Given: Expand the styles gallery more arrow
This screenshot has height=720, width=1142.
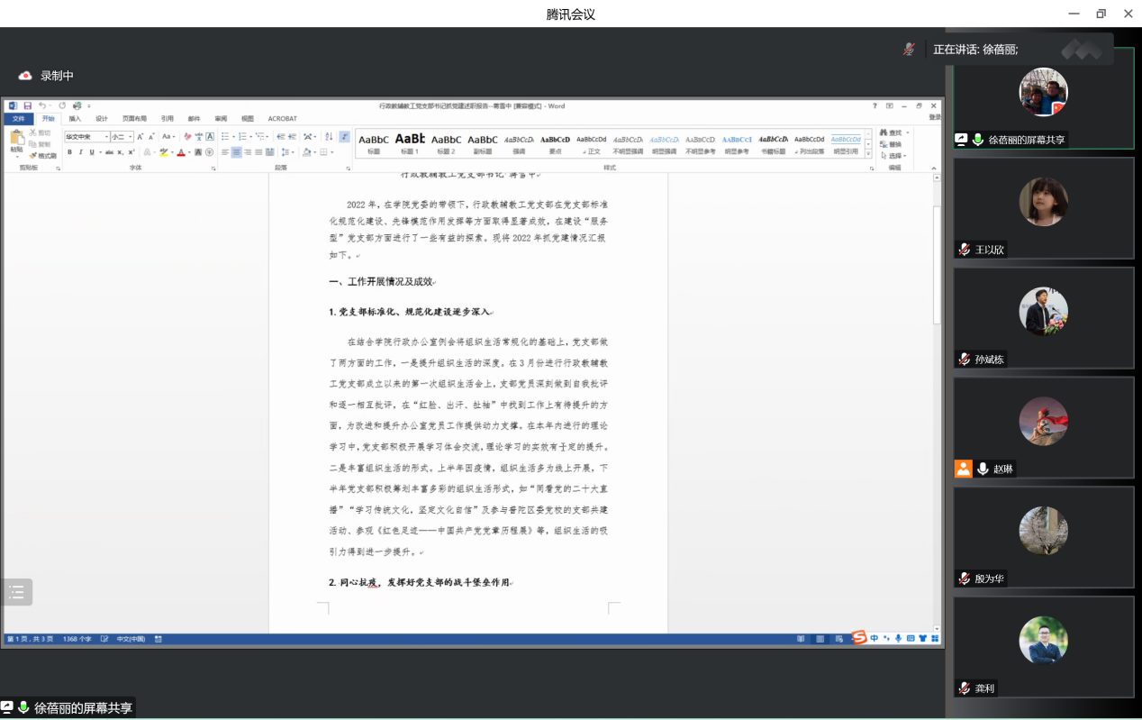Looking at the screenshot, I should [x=868, y=153].
